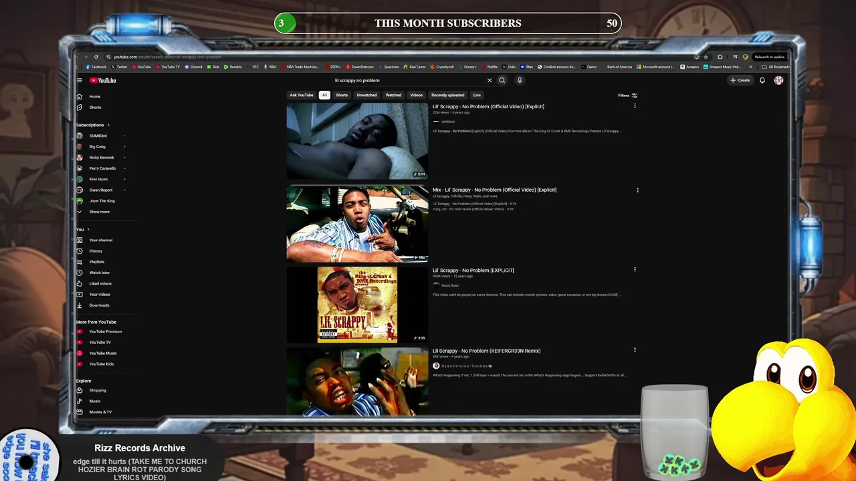Viewport: 856px width, 481px height.
Task: Open the YouTube hamburger guide menu
Action: point(79,80)
